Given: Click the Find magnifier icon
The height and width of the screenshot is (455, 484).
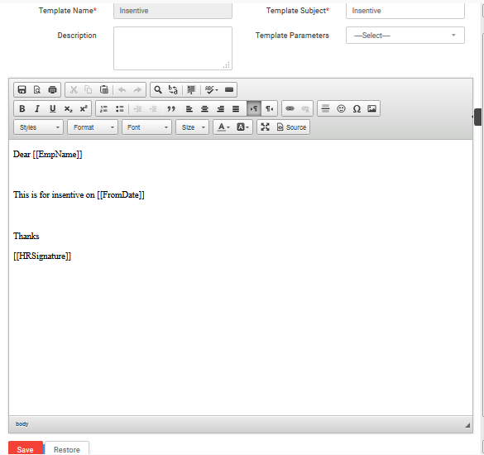Looking at the screenshot, I should pos(158,90).
